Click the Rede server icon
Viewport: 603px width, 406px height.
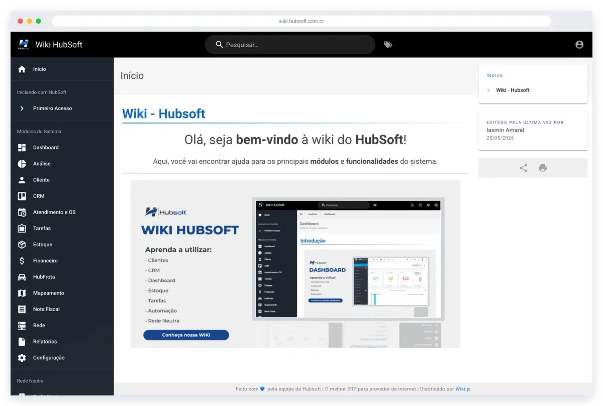click(22, 326)
